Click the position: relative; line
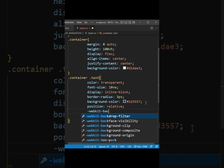Viewport: 224px width, 168px height. 106,106
